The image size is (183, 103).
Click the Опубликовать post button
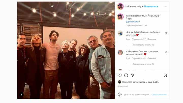coord(159,95)
